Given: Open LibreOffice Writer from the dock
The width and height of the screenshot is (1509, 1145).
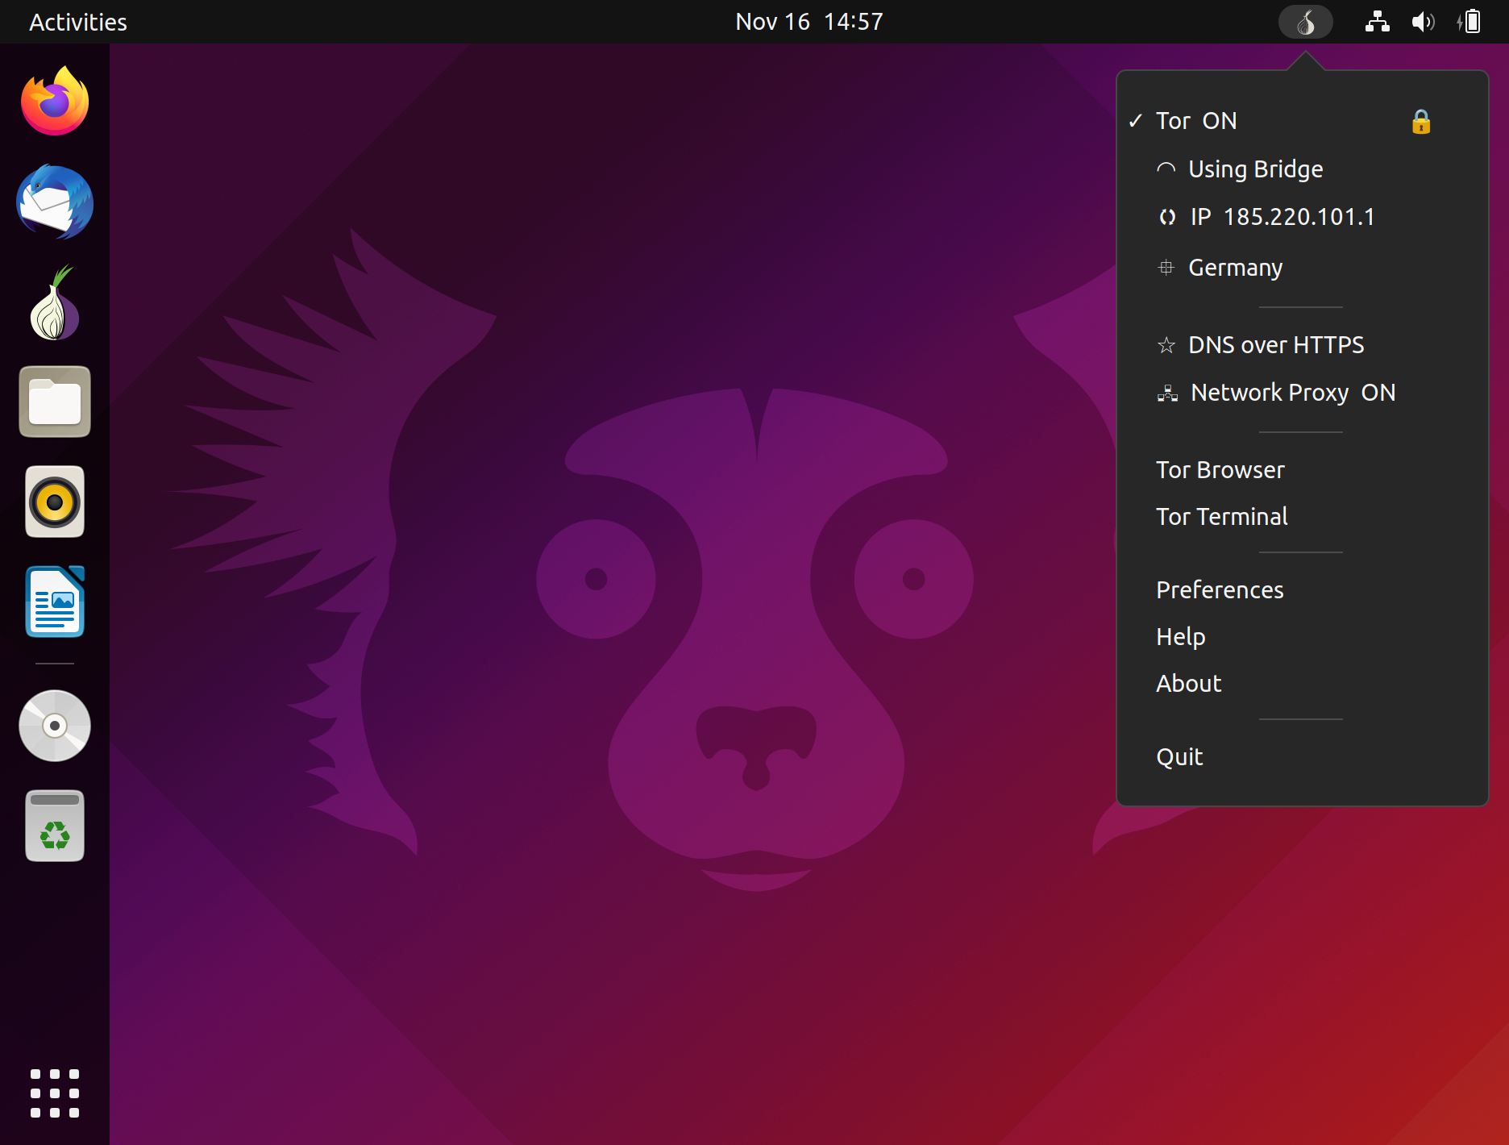Looking at the screenshot, I should pos(55,602).
